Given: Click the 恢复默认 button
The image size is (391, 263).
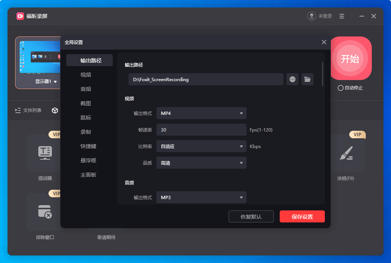Looking at the screenshot, I should (251, 216).
